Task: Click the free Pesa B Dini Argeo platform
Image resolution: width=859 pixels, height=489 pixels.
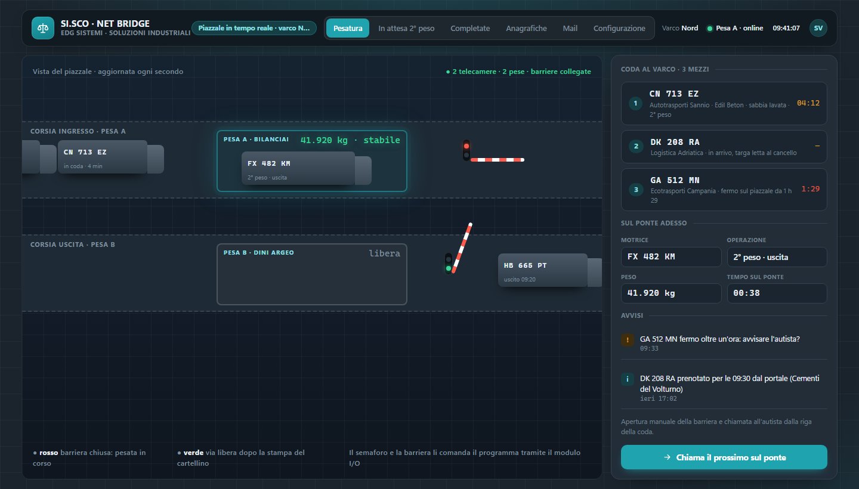Action: click(312, 274)
